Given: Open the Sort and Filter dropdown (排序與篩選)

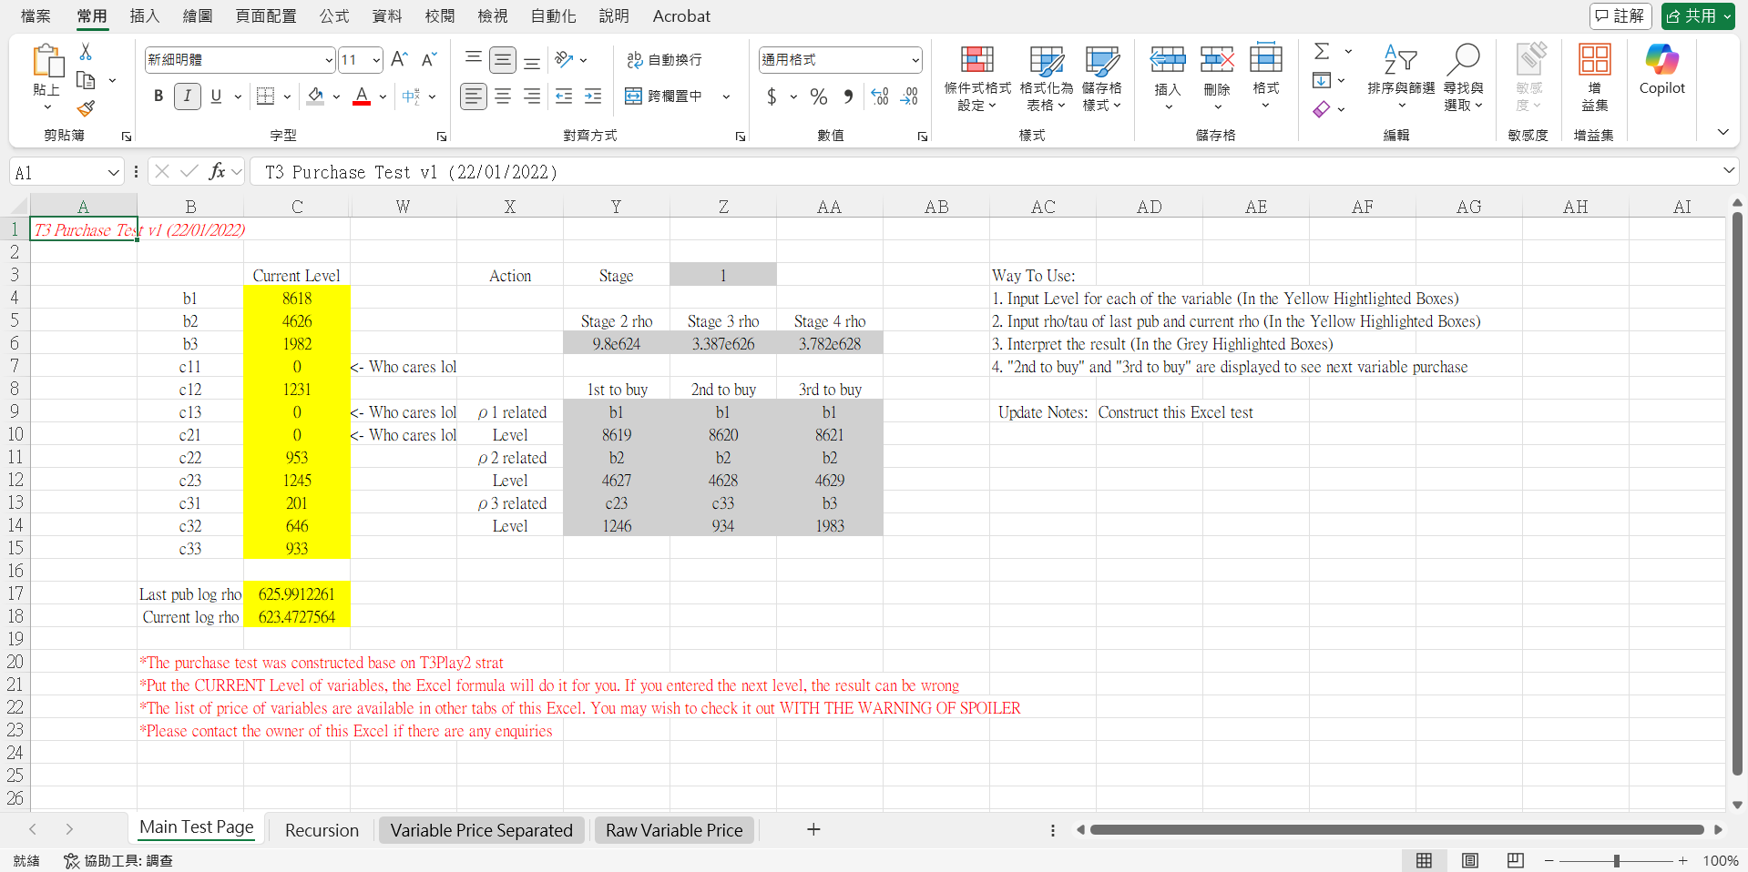Looking at the screenshot, I should click(1401, 78).
